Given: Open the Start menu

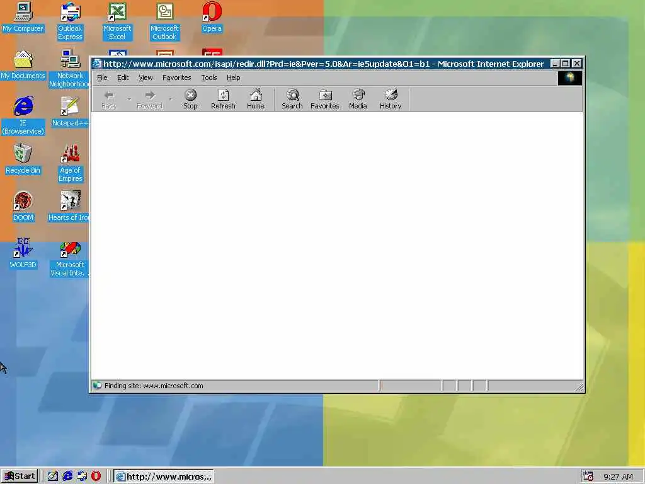Looking at the screenshot, I should [x=20, y=476].
